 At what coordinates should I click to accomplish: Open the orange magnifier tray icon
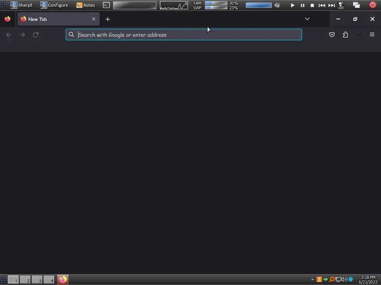click(x=332, y=279)
